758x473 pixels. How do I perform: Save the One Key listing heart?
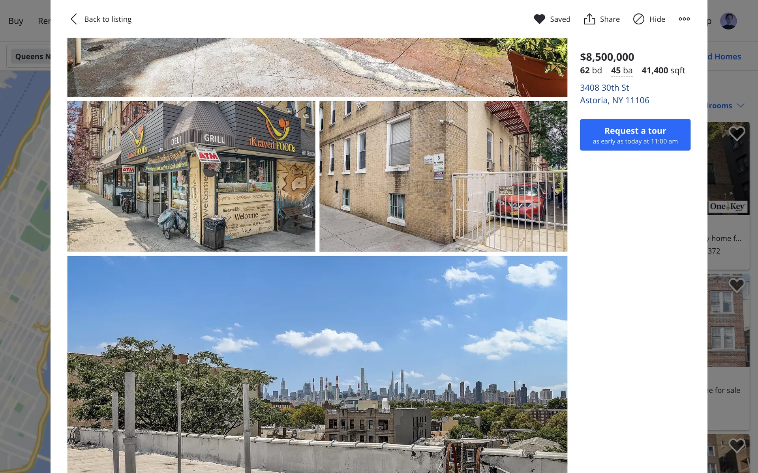coord(737,134)
